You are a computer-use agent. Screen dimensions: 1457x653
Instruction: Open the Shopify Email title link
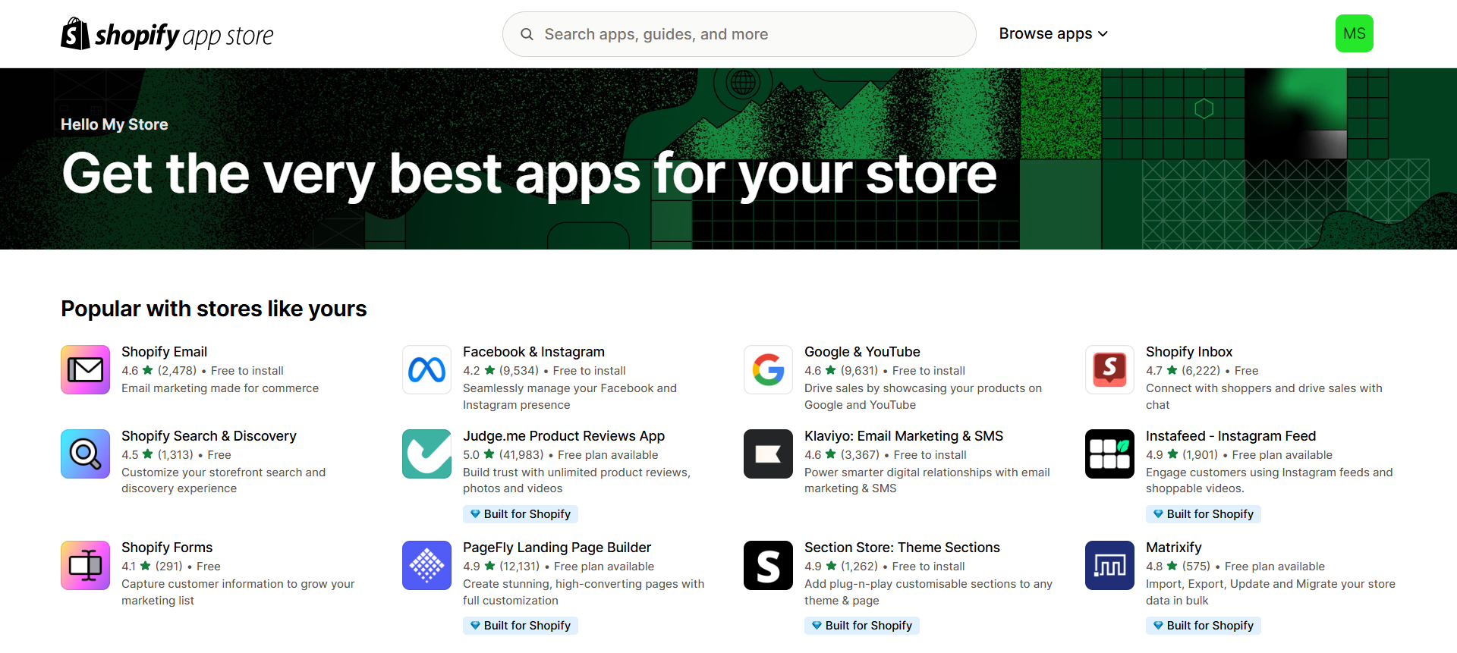(164, 352)
